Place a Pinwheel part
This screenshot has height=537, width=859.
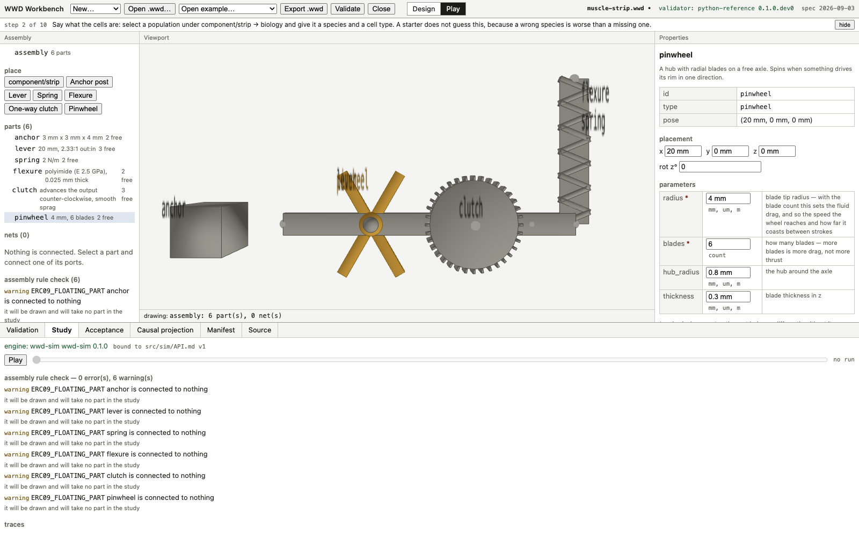tap(83, 108)
